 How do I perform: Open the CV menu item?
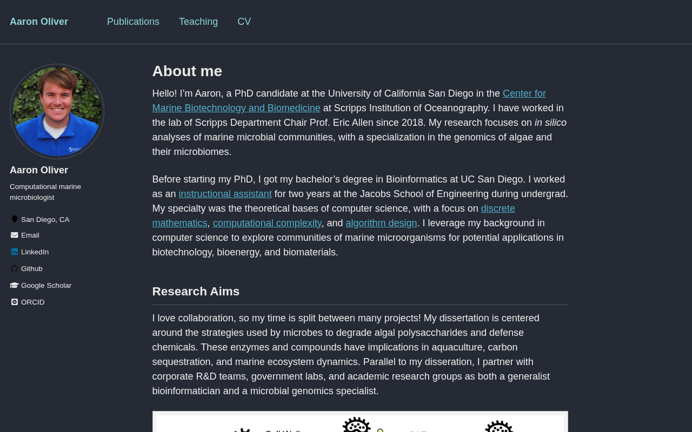click(244, 22)
